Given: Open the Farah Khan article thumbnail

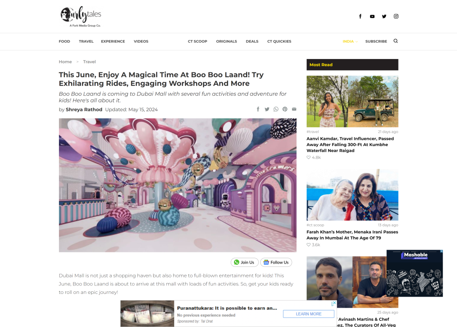Looking at the screenshot, I should 353,195.
